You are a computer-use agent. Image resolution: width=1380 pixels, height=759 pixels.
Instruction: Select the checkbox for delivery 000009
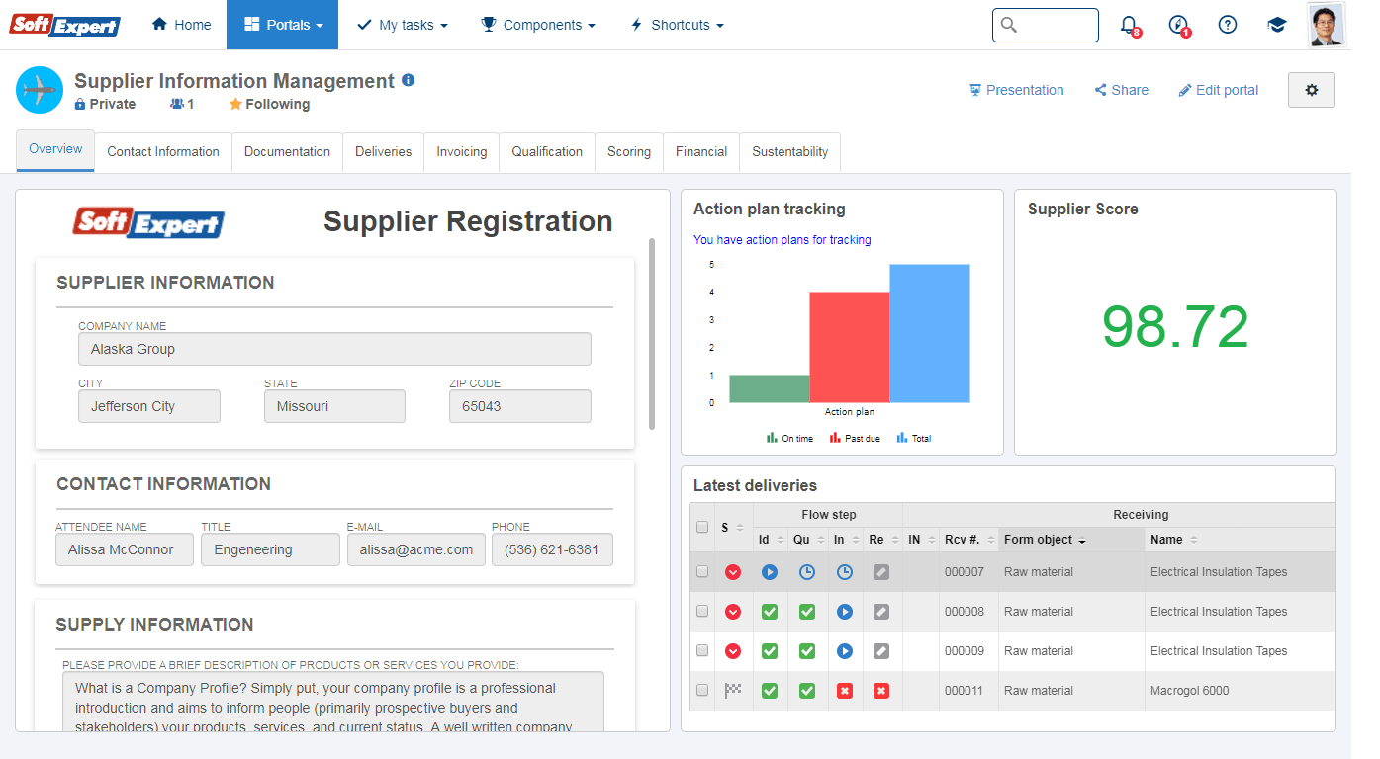pos(701,650)
